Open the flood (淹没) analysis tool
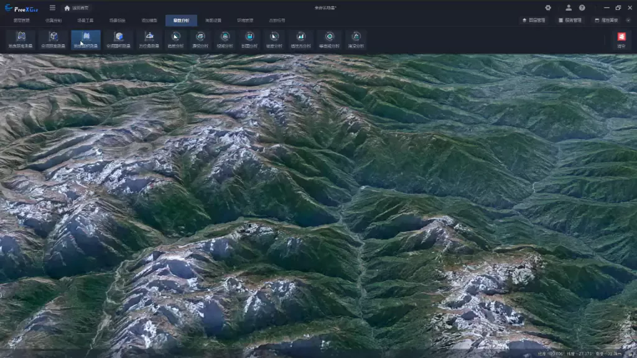Screen dimensions: 637x358 pyautogui.click(x=356, y=40)
